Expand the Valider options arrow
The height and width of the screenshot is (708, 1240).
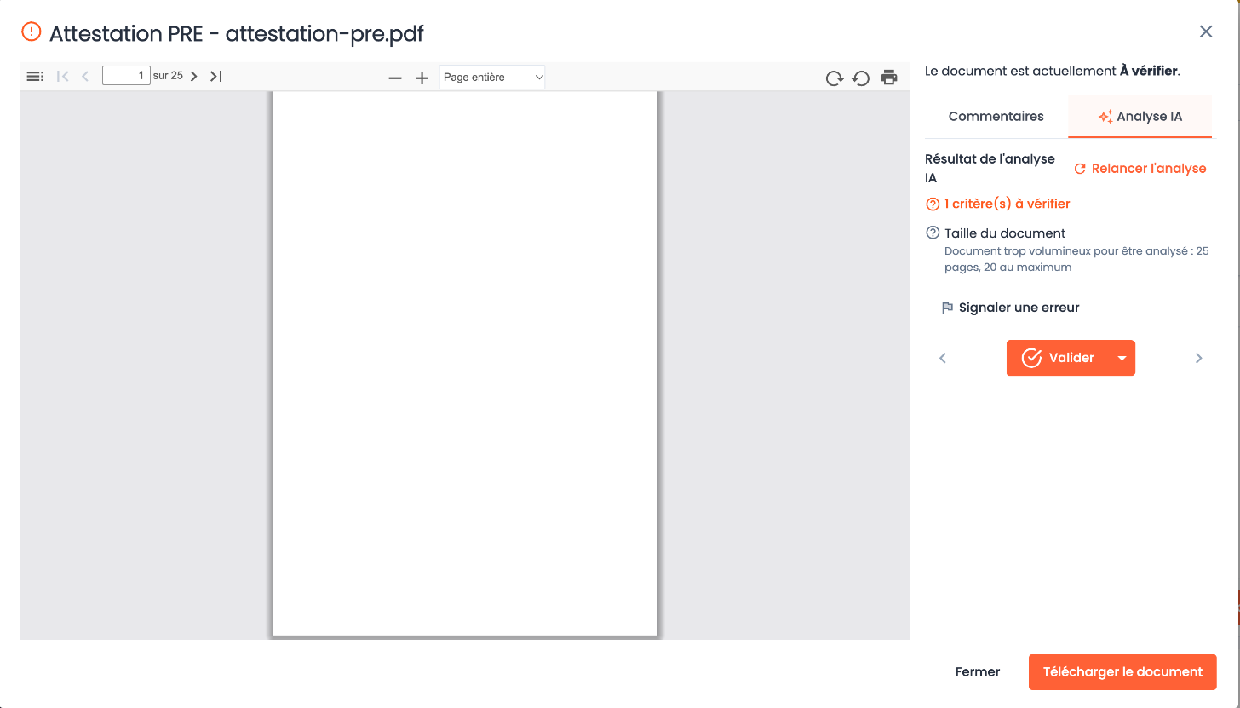1122,358
